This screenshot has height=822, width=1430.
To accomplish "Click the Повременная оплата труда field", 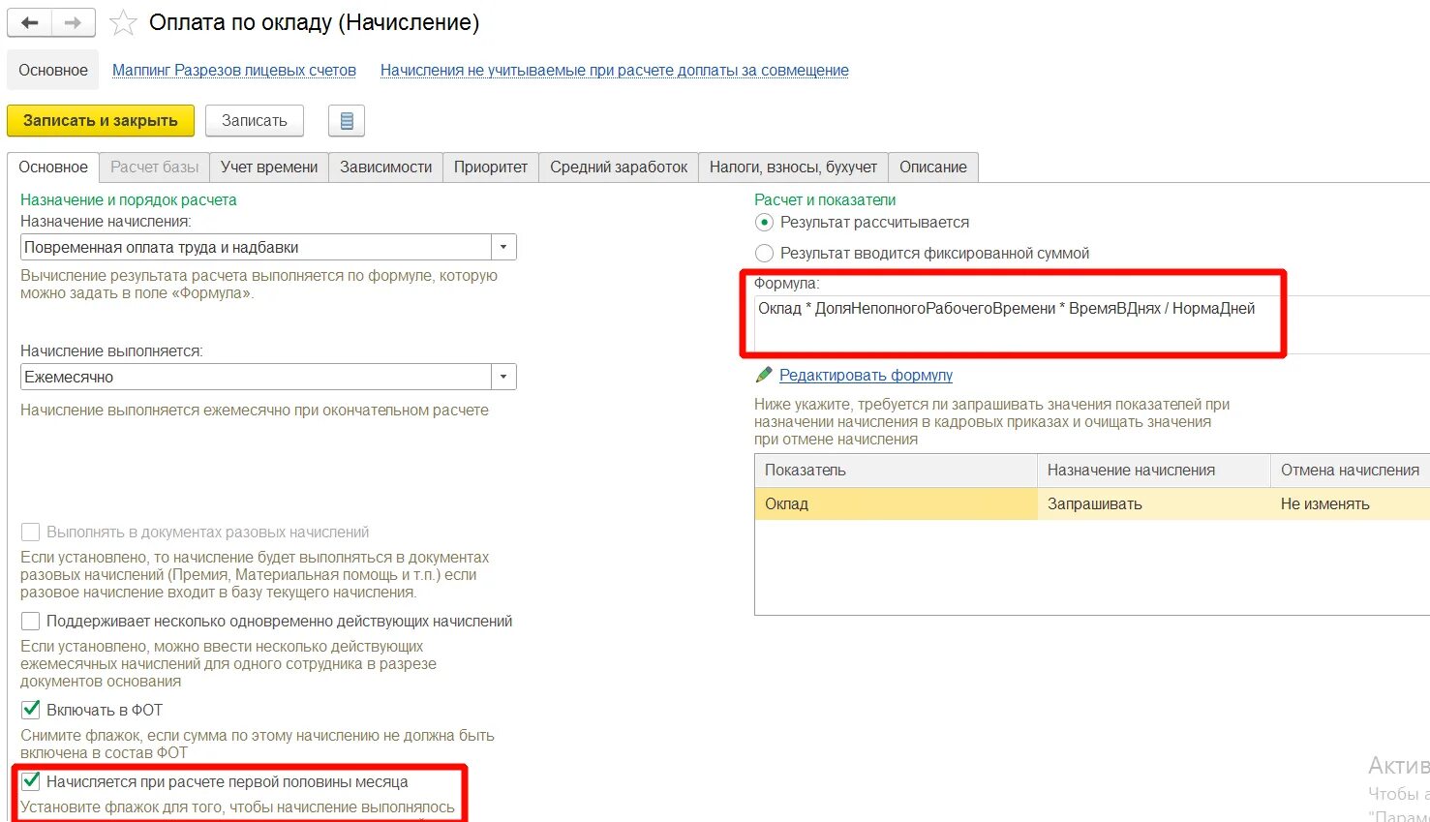I will click(x=257, y=247).
